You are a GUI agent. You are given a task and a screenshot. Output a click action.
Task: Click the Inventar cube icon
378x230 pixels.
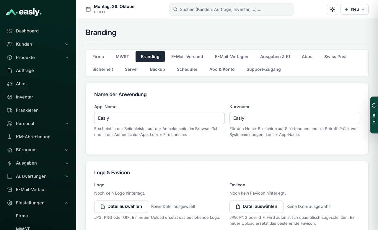click(10, 97)
